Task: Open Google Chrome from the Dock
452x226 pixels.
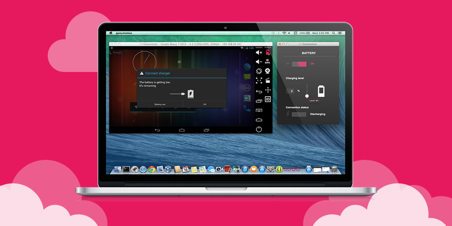Action: coord(152,169)
